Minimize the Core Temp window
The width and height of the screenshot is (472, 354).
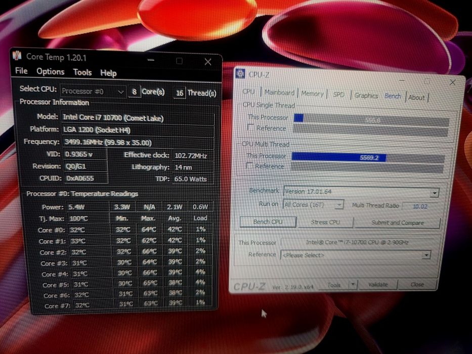[151, 60]
